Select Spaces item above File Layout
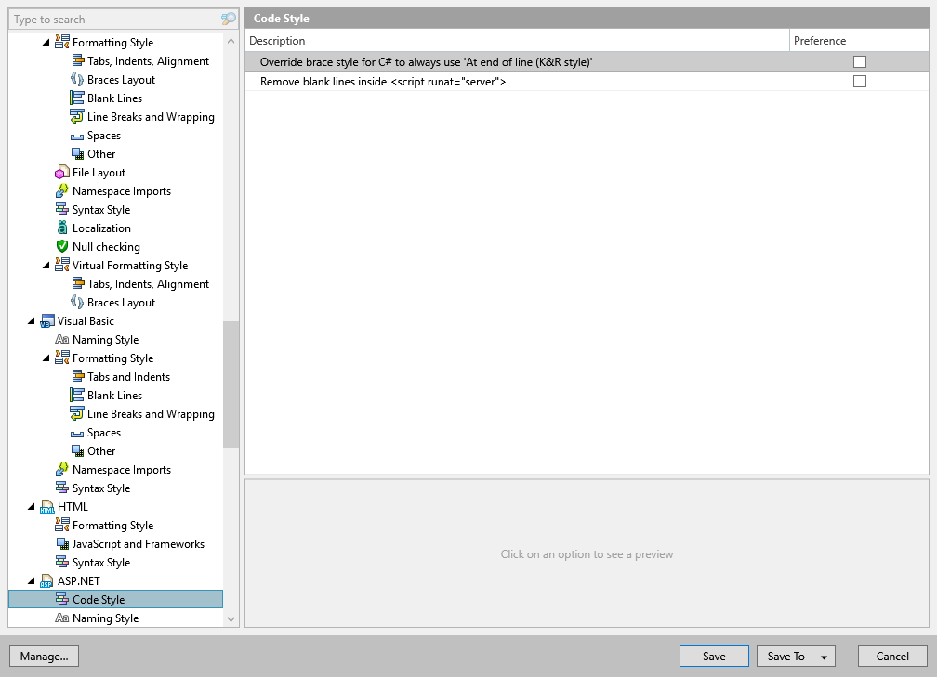Screen dimensions: 937x677 click(103, 136)
